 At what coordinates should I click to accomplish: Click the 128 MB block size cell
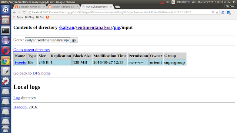point(82,62)
